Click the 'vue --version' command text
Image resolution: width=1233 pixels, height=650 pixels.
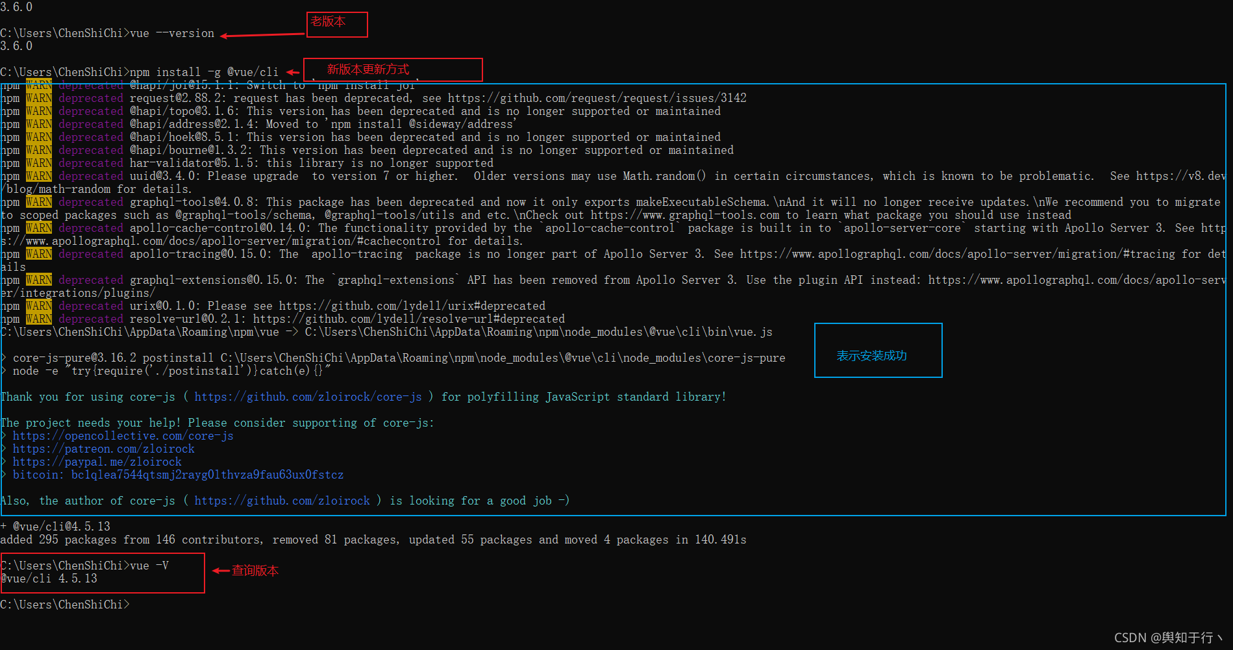171,33
